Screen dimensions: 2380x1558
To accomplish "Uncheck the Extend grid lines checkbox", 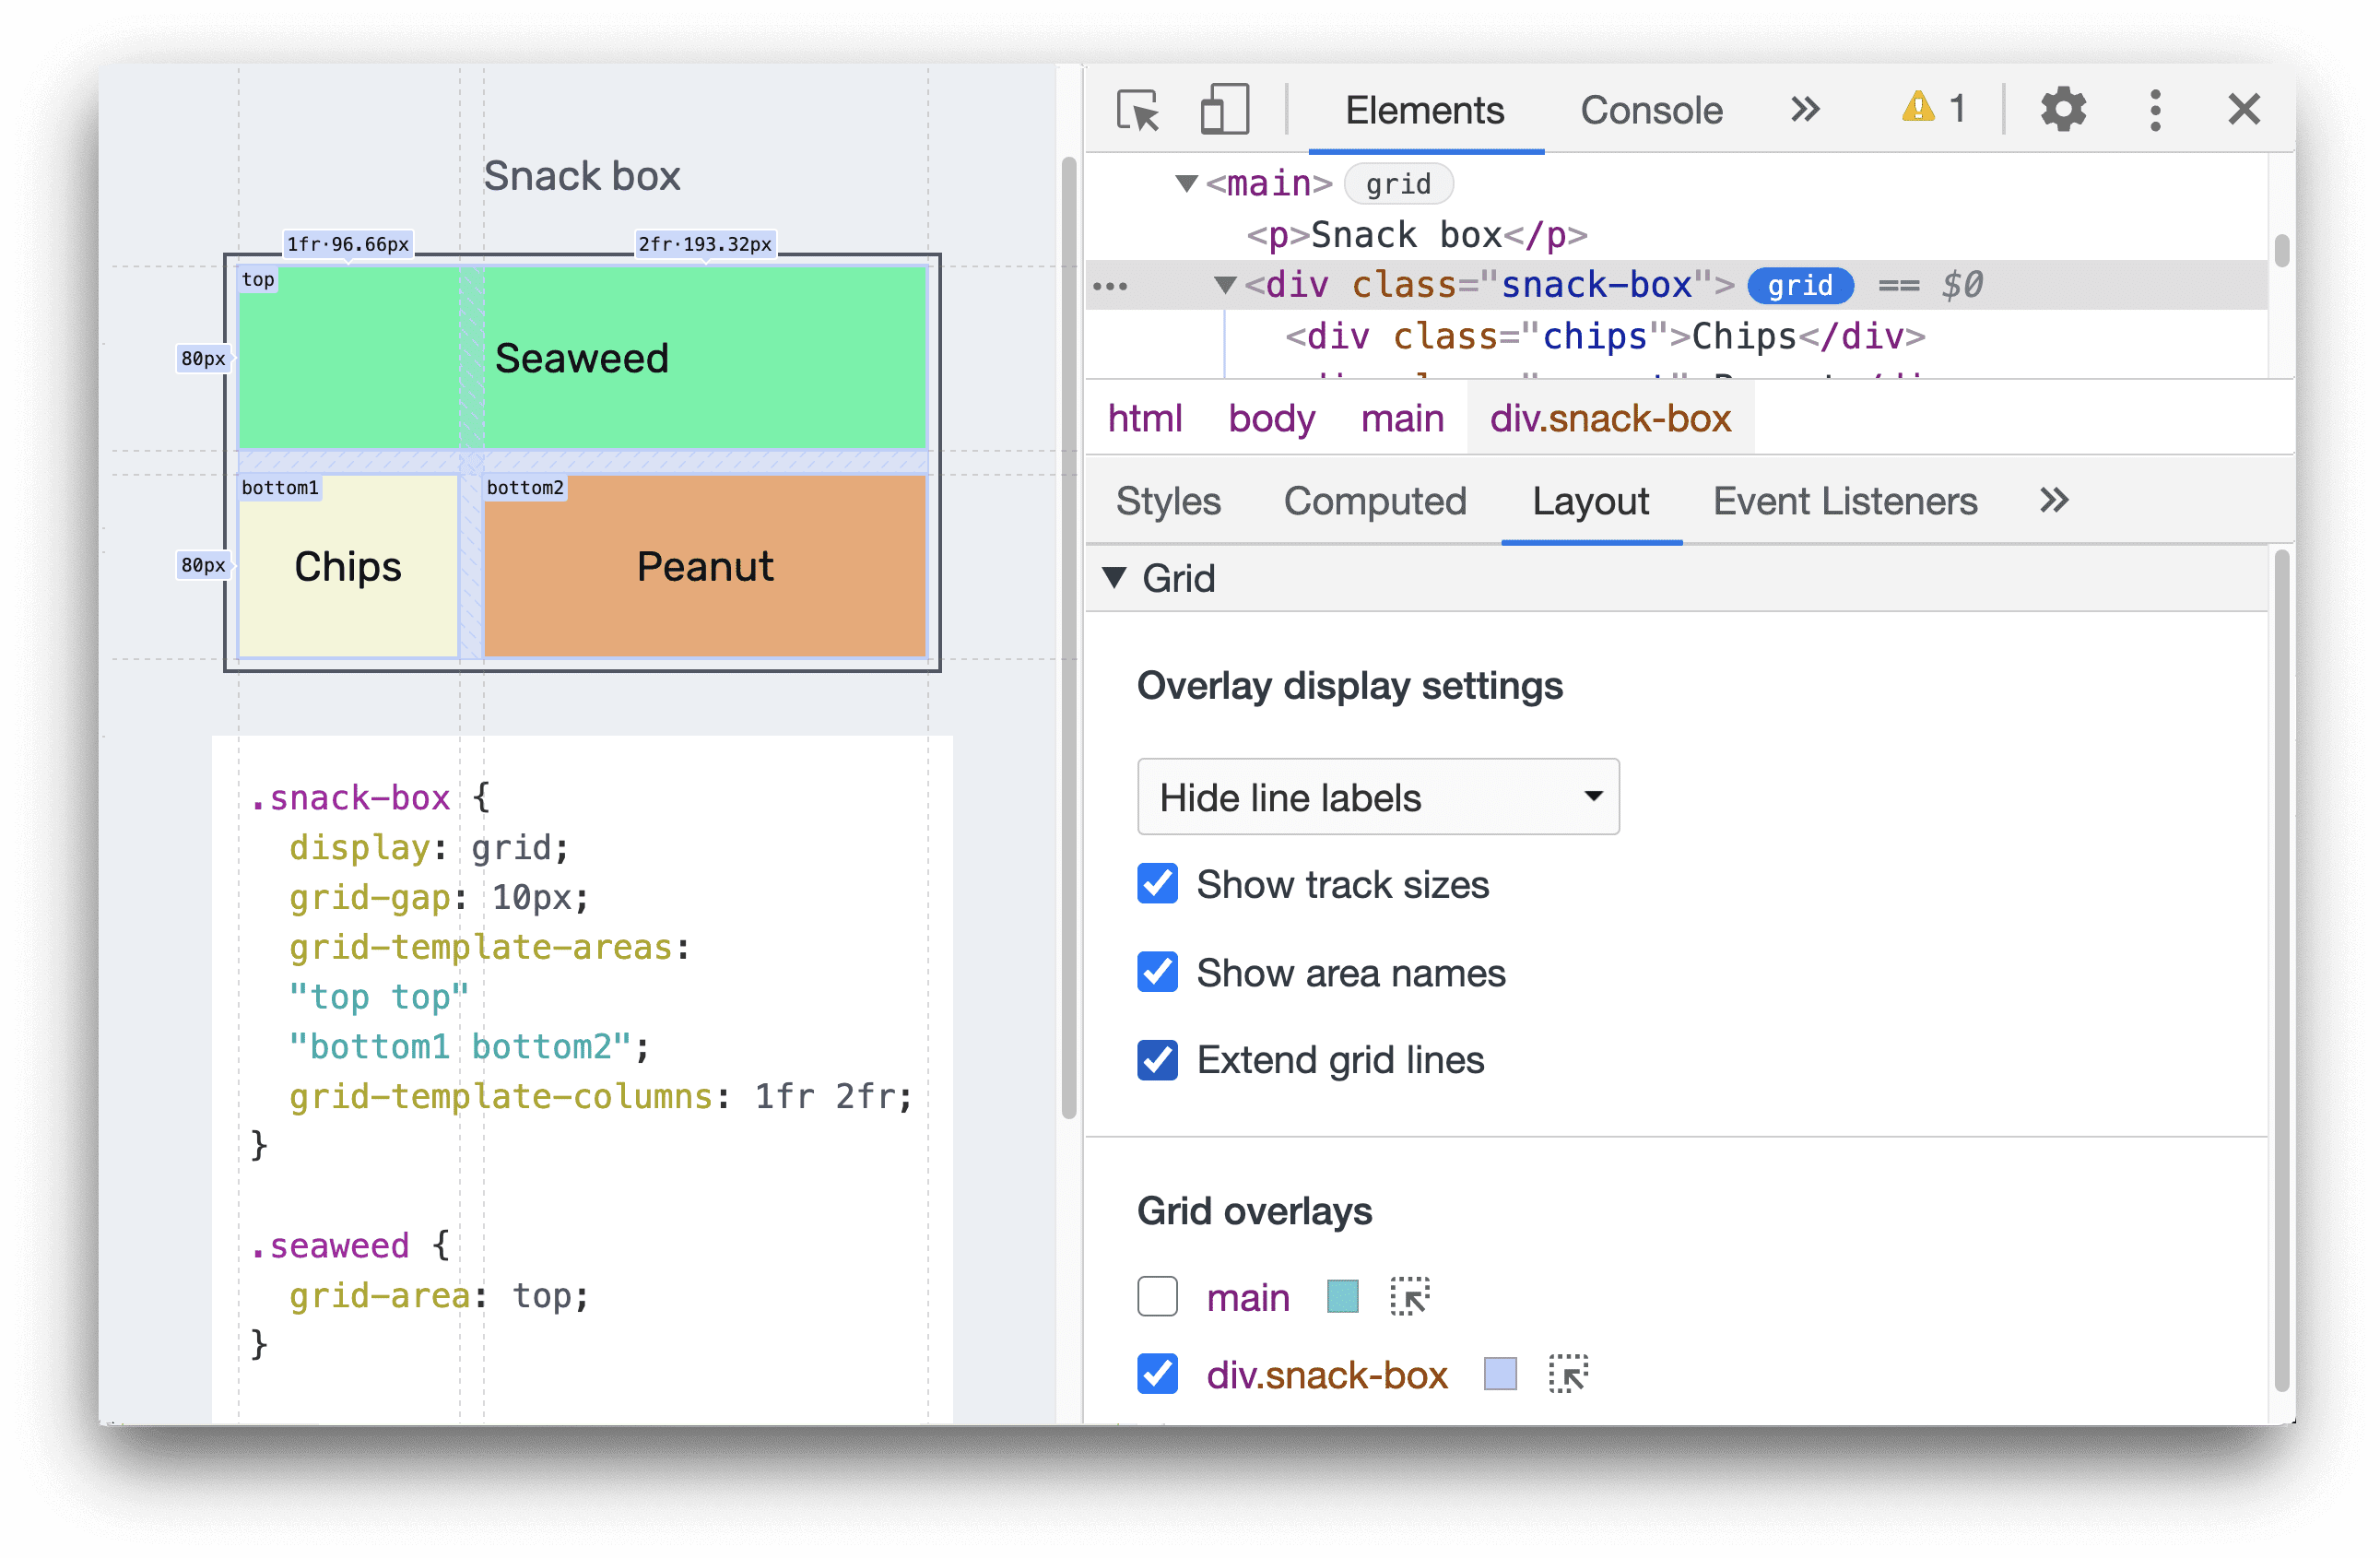I will pyautogui.click(x=1156, y=1059).
